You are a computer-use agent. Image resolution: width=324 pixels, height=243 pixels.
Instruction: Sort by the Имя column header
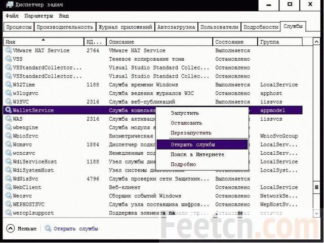44,42
